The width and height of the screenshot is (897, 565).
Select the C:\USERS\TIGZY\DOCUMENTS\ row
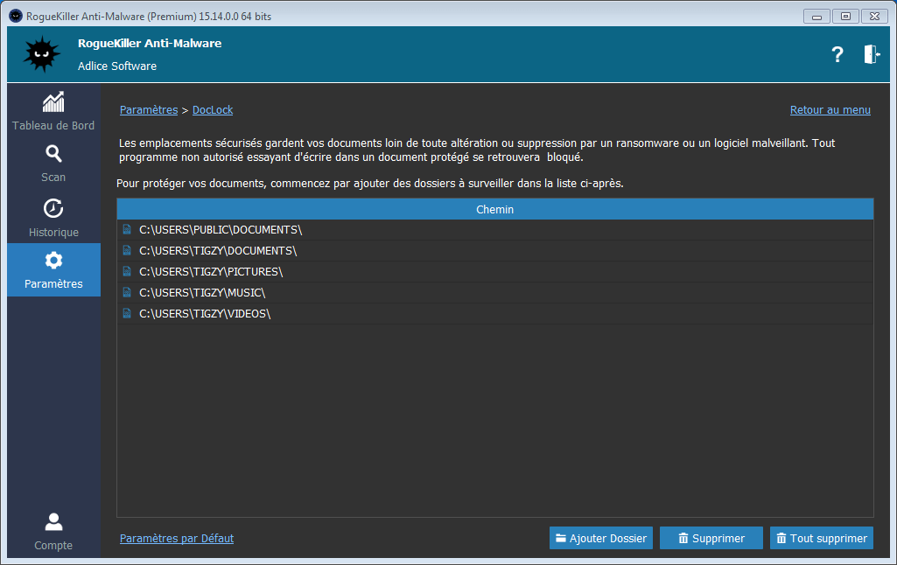[x=219, y=251]
